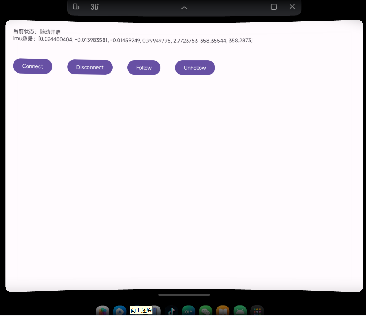Click the 当前状态 status text line
Screen dimensions: 366x316
pos(37,32)
